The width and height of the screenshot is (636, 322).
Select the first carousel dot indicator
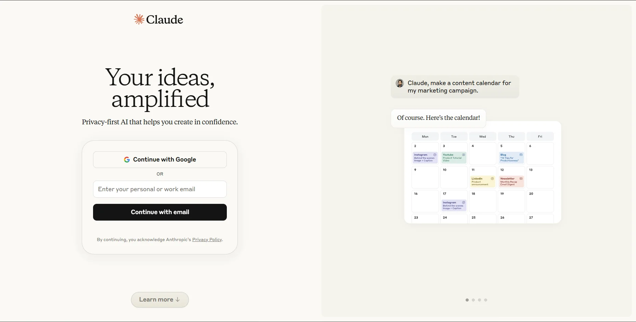467,300
